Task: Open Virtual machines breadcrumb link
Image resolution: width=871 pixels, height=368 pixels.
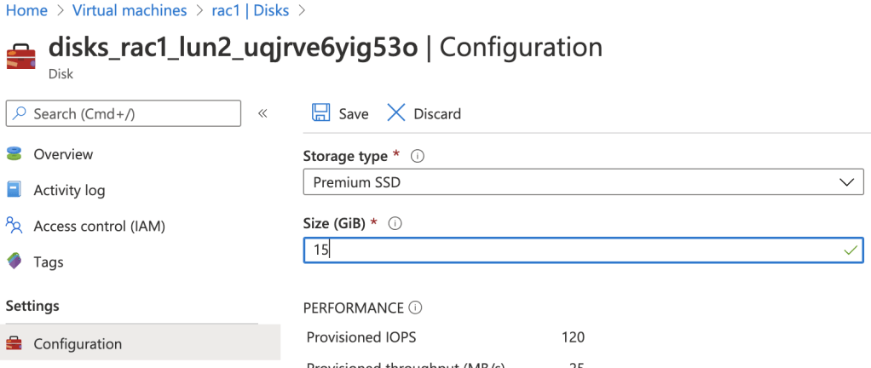Action: (x=130, y=11)
